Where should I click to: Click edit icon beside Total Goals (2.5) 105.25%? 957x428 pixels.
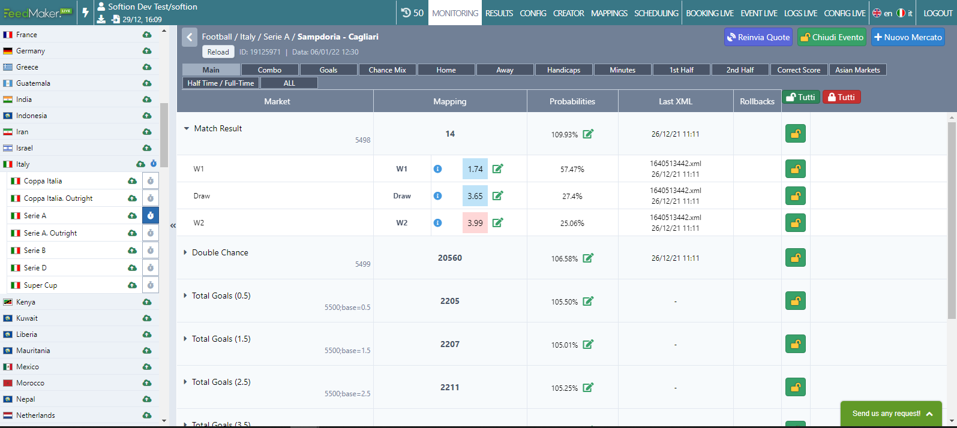pyautogui.click(x=588, y=387)
